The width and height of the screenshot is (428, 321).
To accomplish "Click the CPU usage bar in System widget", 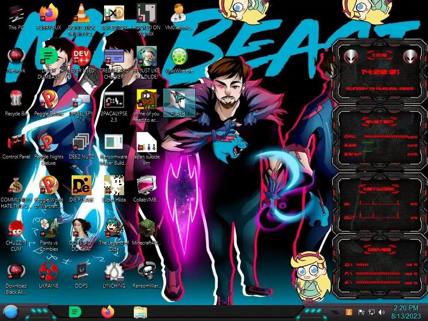I will [385, 137].
